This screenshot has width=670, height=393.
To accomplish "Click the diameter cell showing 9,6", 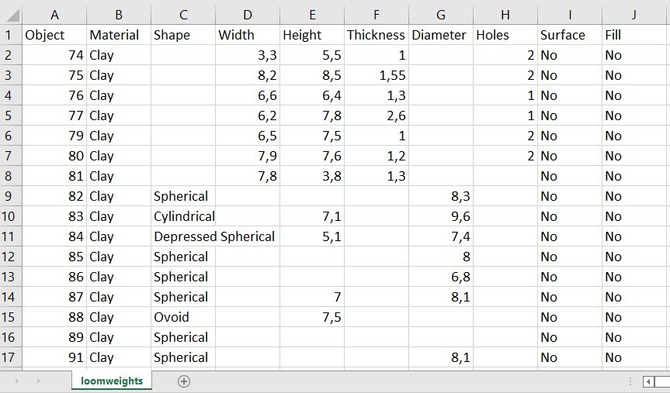I will 440,216.
